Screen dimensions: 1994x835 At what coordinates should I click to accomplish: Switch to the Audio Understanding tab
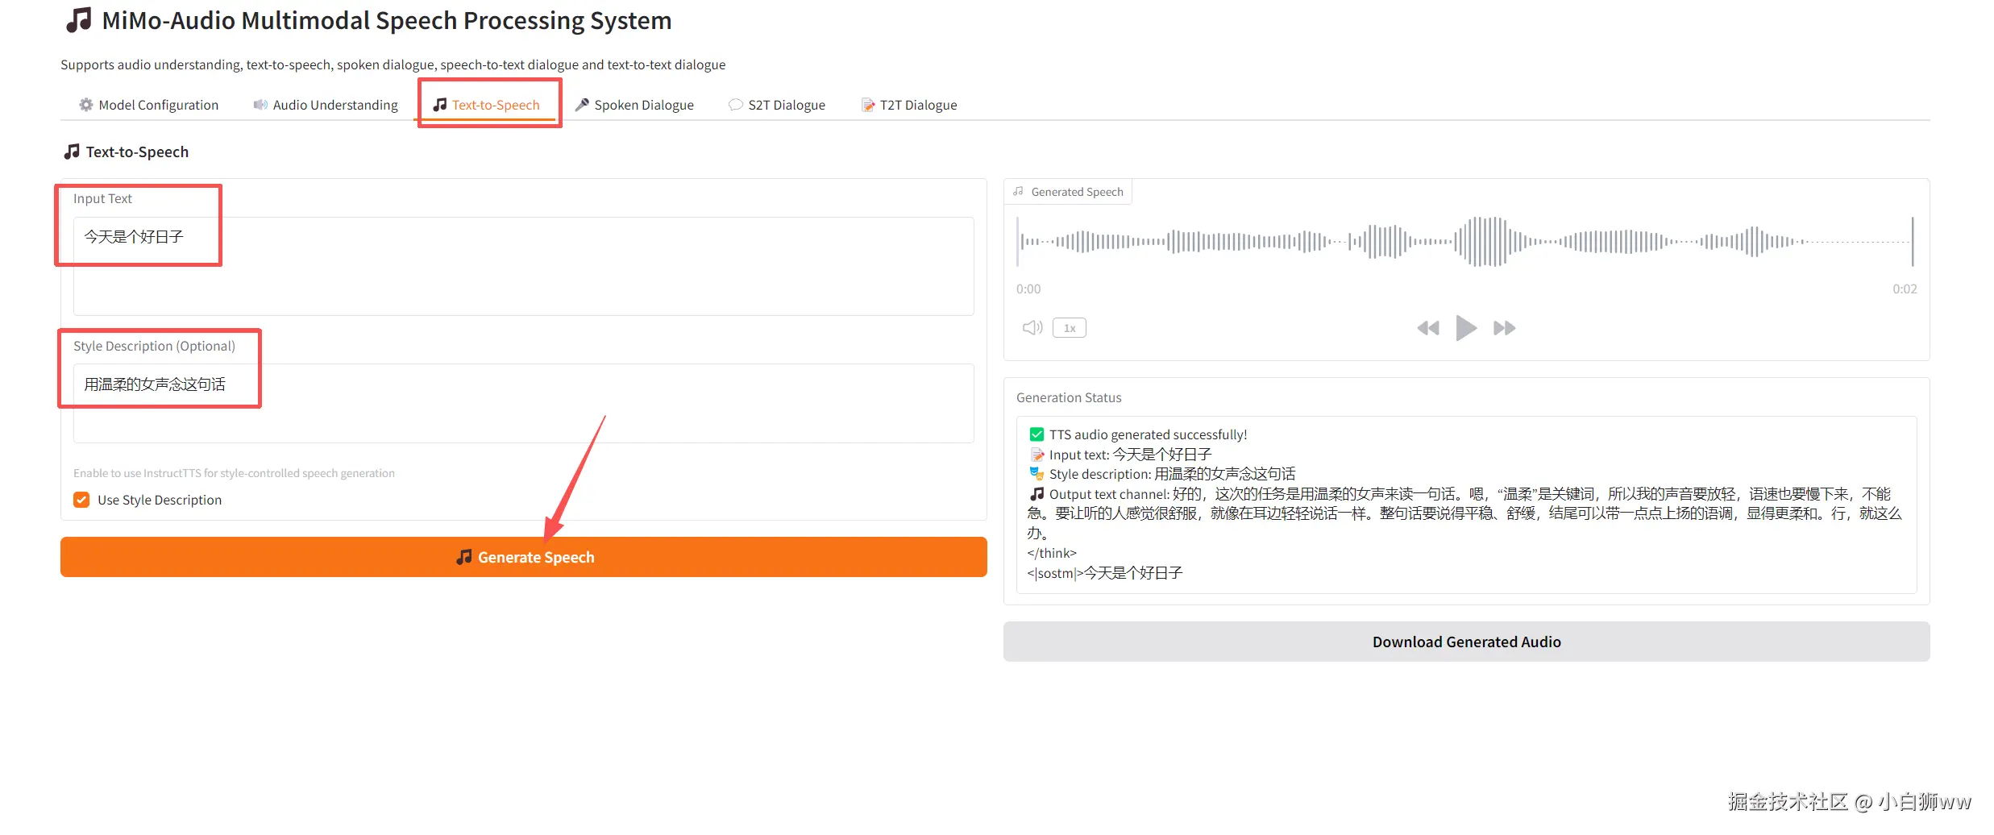pyautogui.click(x=326, y=105)
